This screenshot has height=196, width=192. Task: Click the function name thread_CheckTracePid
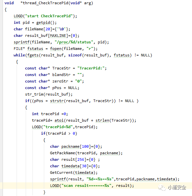point(45,3)
